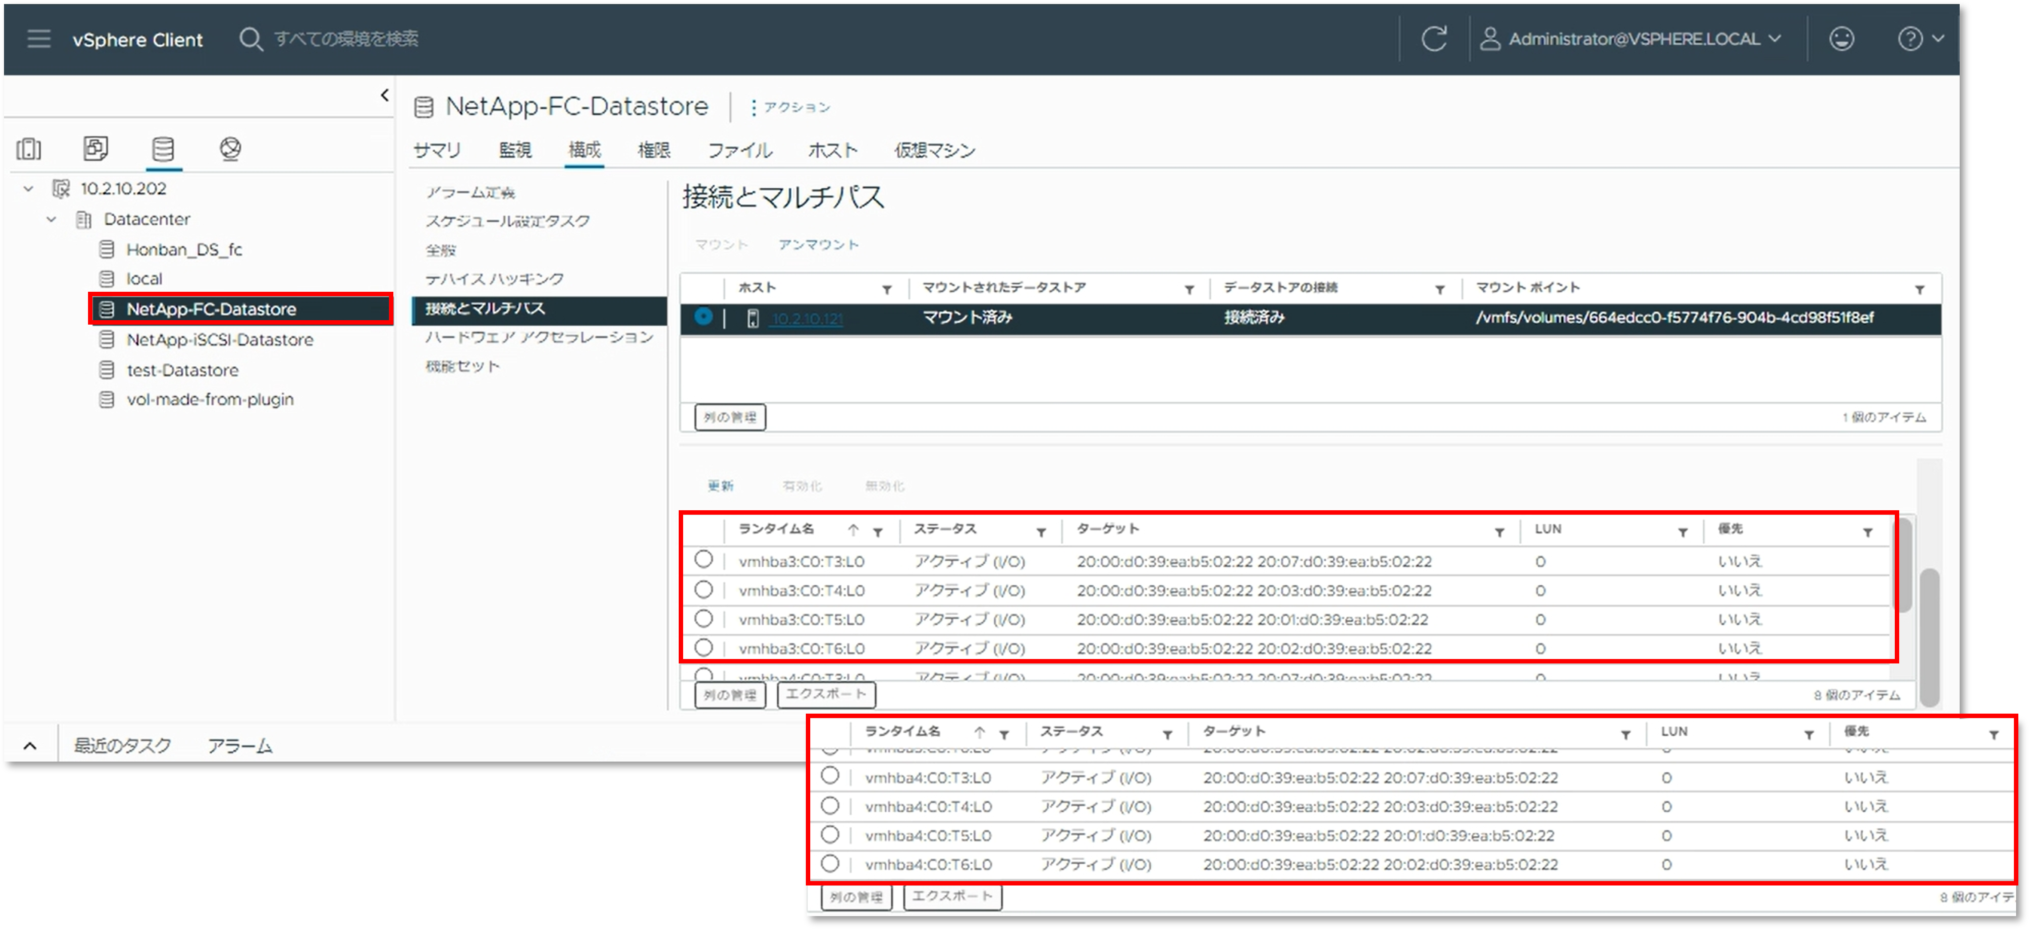Click the アンマウント button
This screenshot has width=2029, height=929.
tap(818, 245)
